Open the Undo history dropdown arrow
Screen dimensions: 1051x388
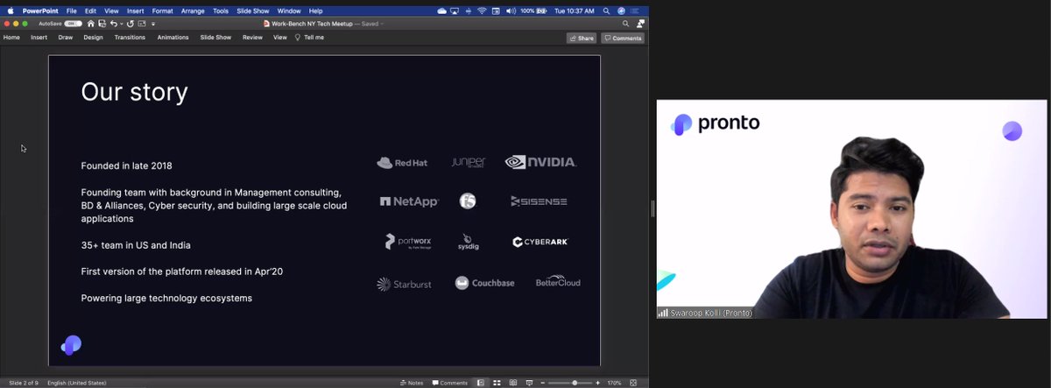tap(122, 24)
